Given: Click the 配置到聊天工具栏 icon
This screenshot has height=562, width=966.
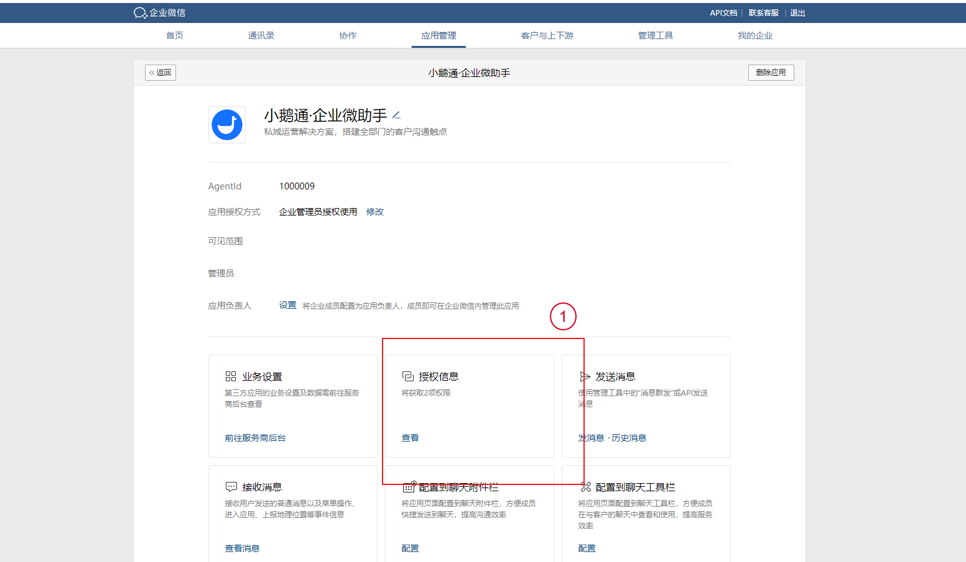Looking at the screenshot, I should 585,487.
